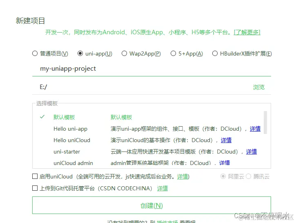Select the Hello uni-app template
The width and height of the screenshot is (296, 223).
[x=70, y=129]
